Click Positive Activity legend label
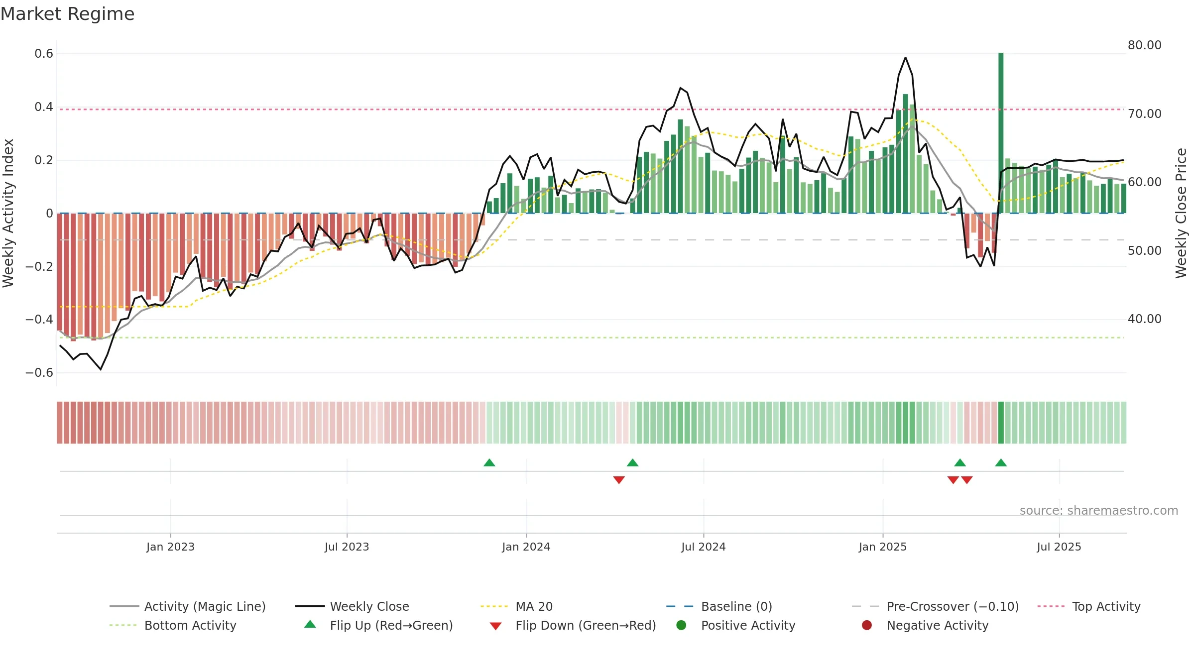 [748, 625]
